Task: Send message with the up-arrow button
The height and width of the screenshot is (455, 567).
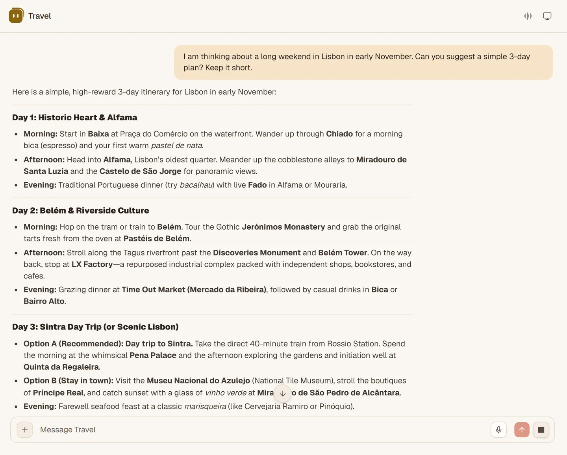Action: 522,430
